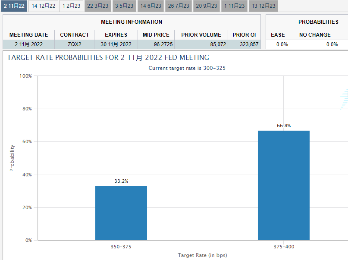
Task: Click the 96.2725 mid price cell
Action: [160, 44]
